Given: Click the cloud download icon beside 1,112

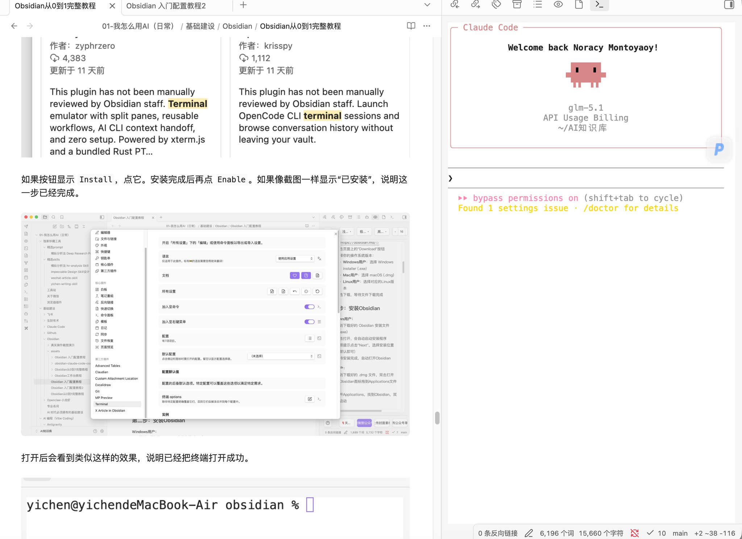Looking at the screenshot, I should tap(243, 58).
